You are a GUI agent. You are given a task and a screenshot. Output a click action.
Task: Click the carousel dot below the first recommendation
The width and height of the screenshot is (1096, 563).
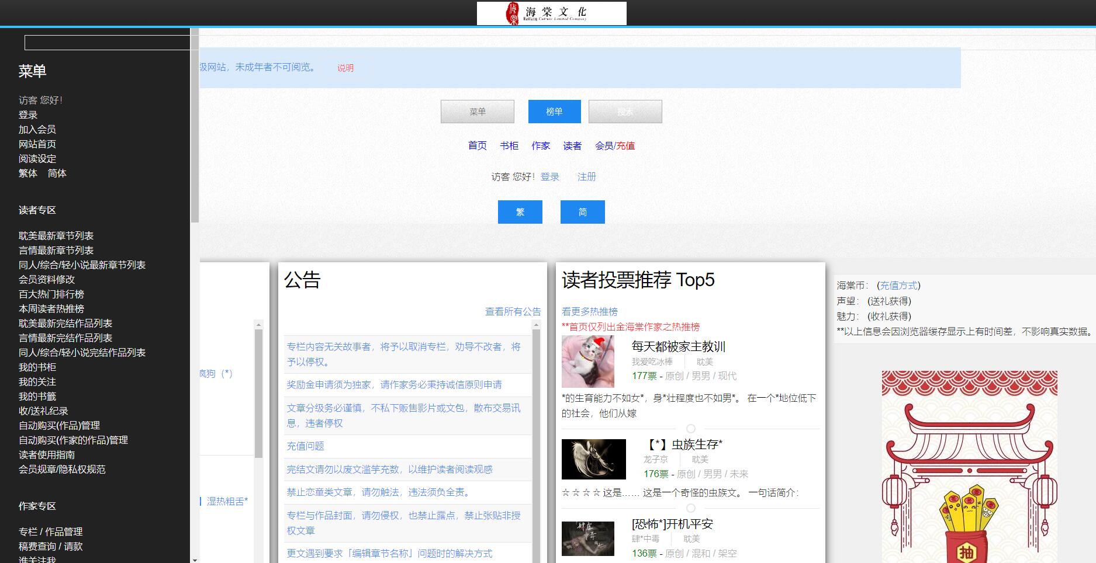[x=690, y=429]
